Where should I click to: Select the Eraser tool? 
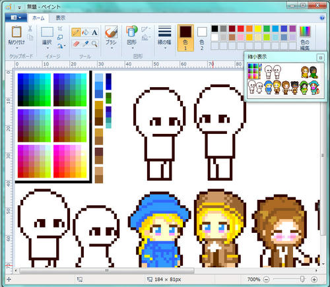click(x=76, y=44)
